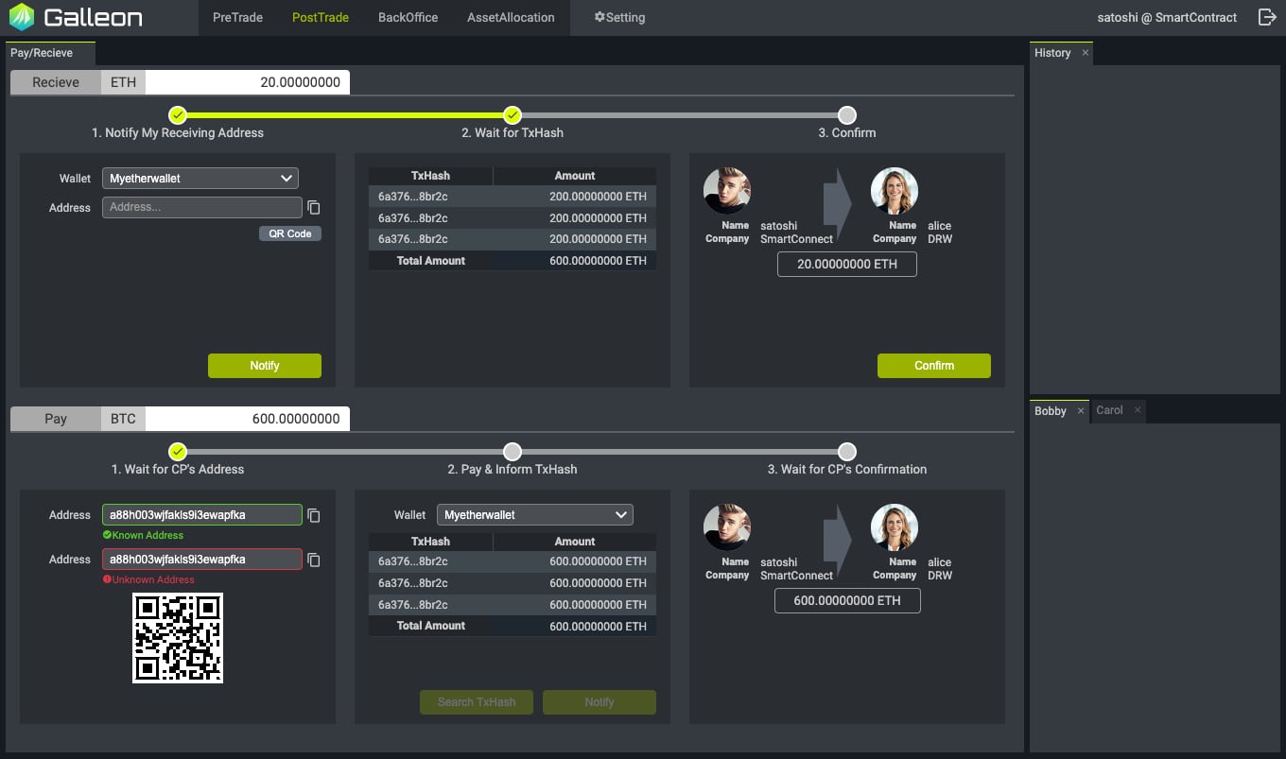
Task: Click the Wait for CP's Address step checkmark
Action: click(178, 452)
